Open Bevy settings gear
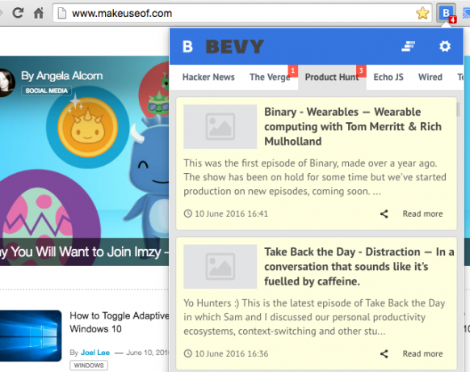This screenshot has width=470, height=372. [x=445, y=46]
